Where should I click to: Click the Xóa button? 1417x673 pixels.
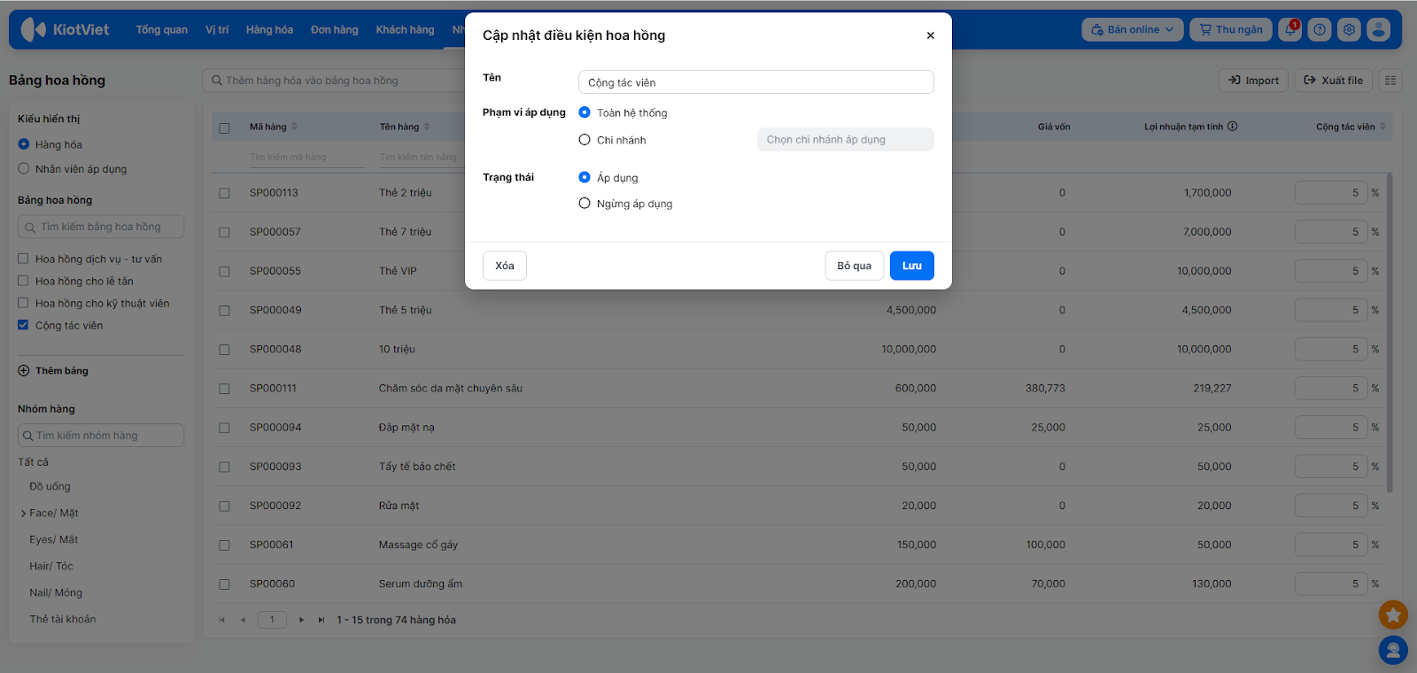coord(504,266)
